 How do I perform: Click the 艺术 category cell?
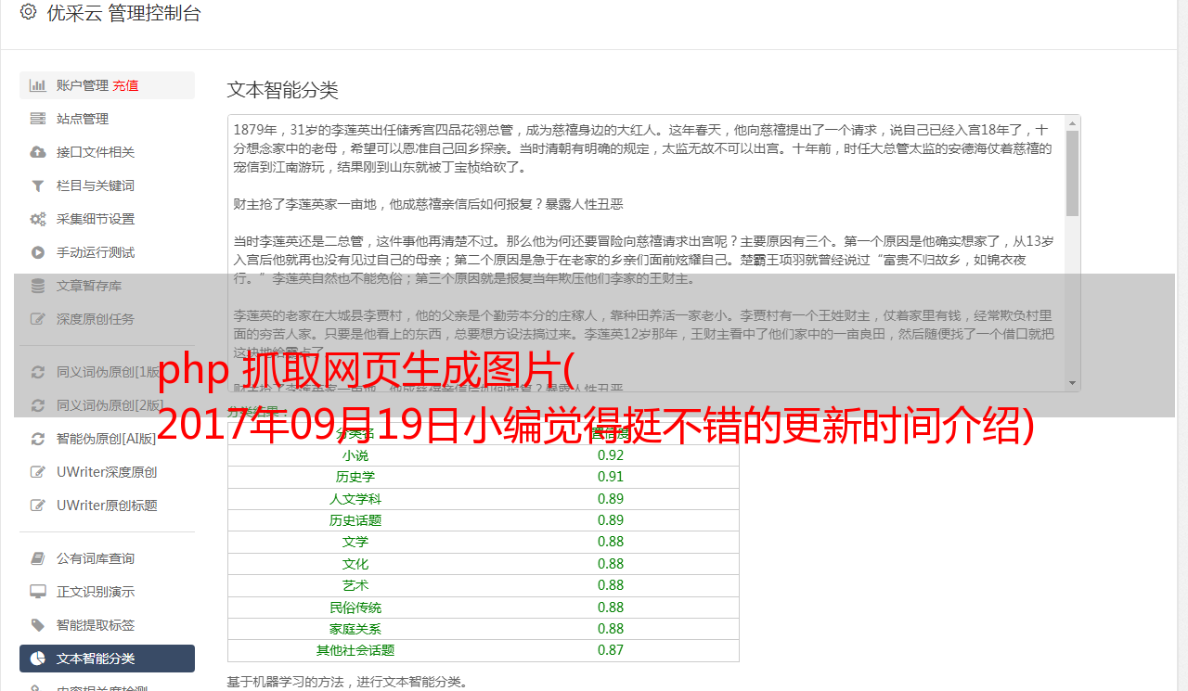pos(355,585)
